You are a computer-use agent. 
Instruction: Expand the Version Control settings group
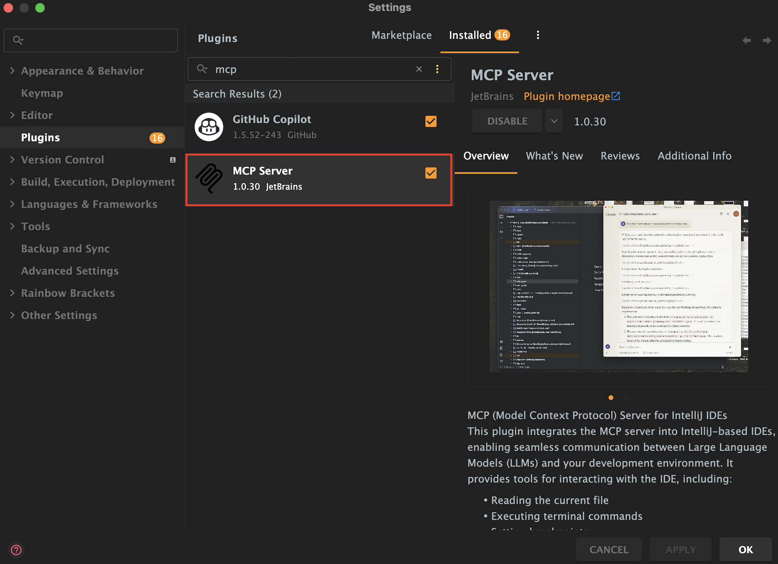click(x=12, y=159)
